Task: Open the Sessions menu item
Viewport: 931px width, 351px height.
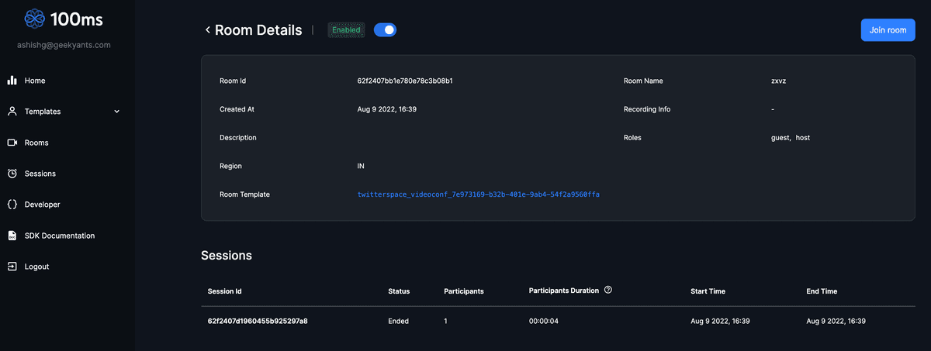Action: [40, 174]
